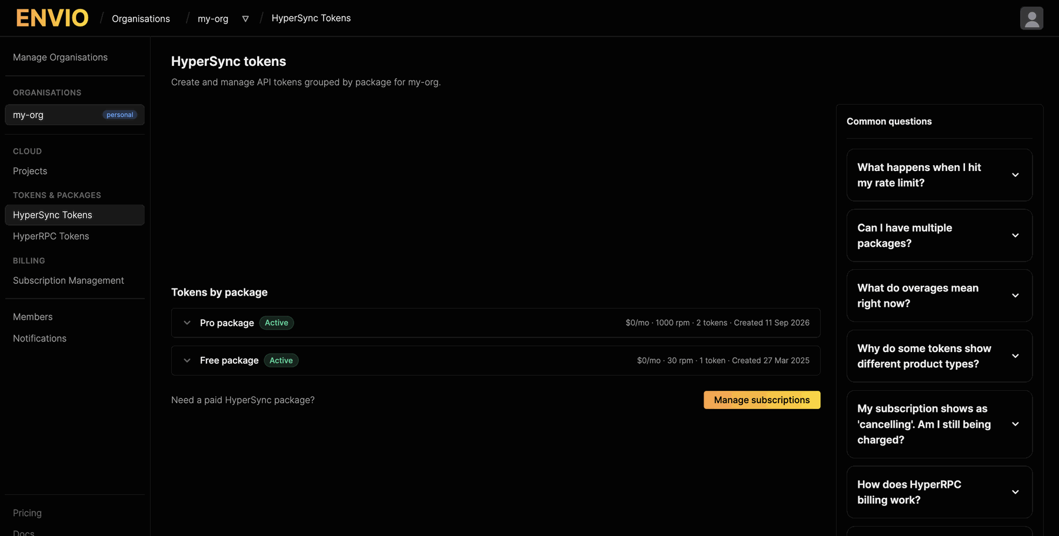Expand 'Can I have multiple packages?' question
Screen dimensions: 1059x536
click(x=939, y=236)
